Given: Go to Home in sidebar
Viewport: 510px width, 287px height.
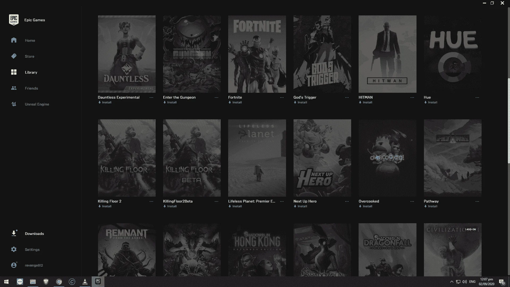Looking at the screenshot, I should point(30,40).
